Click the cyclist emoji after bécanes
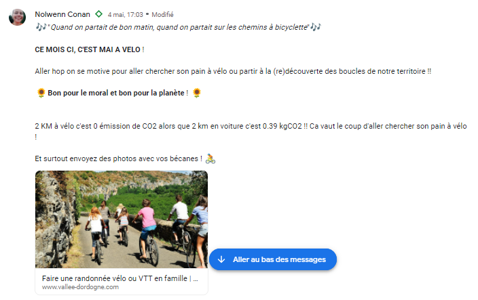This screenshot has width=478, height=300. (210, 158)
